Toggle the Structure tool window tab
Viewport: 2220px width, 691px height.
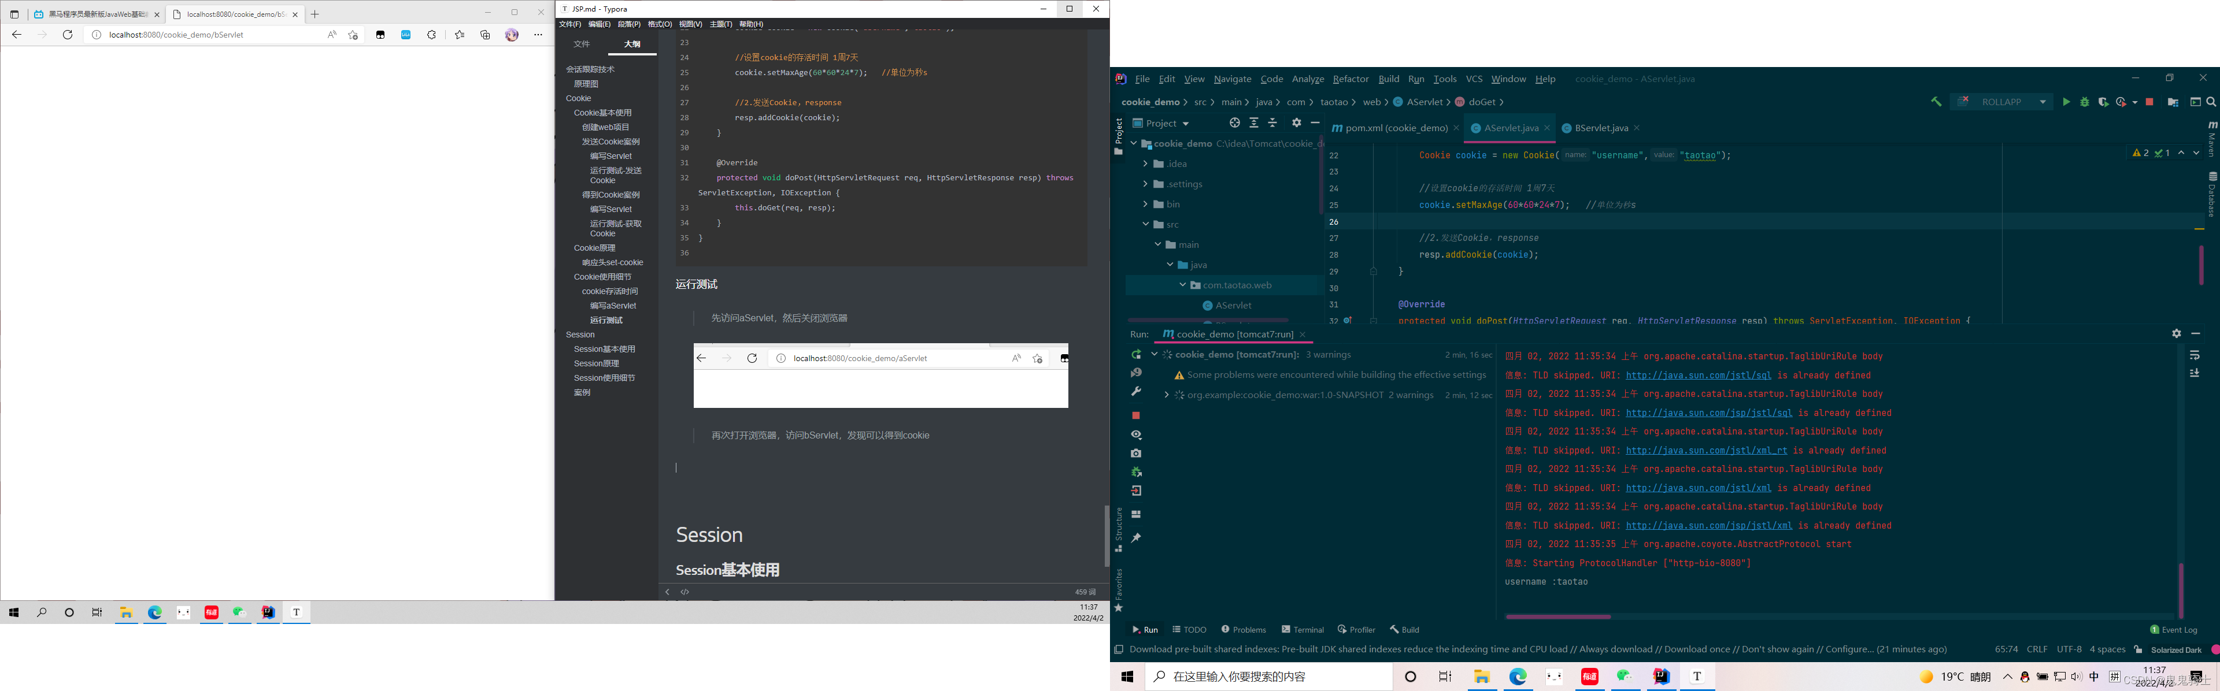(1119, 529)
